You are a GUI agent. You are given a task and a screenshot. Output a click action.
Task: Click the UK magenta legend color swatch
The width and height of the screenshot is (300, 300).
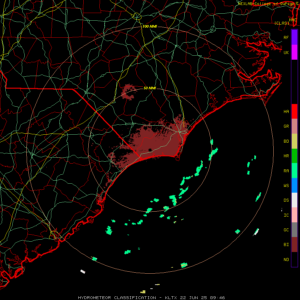point(294,52)
